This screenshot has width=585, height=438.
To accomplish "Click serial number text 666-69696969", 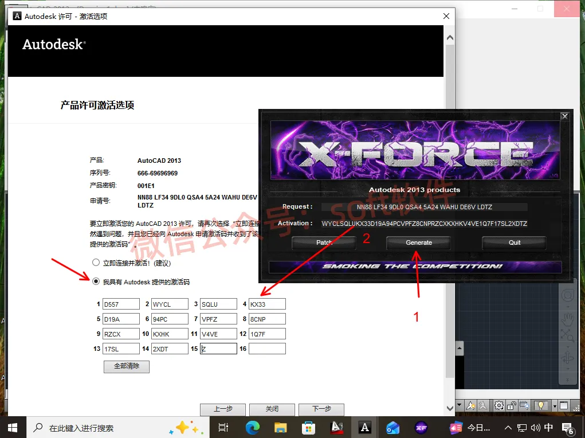I will (158, 173).
